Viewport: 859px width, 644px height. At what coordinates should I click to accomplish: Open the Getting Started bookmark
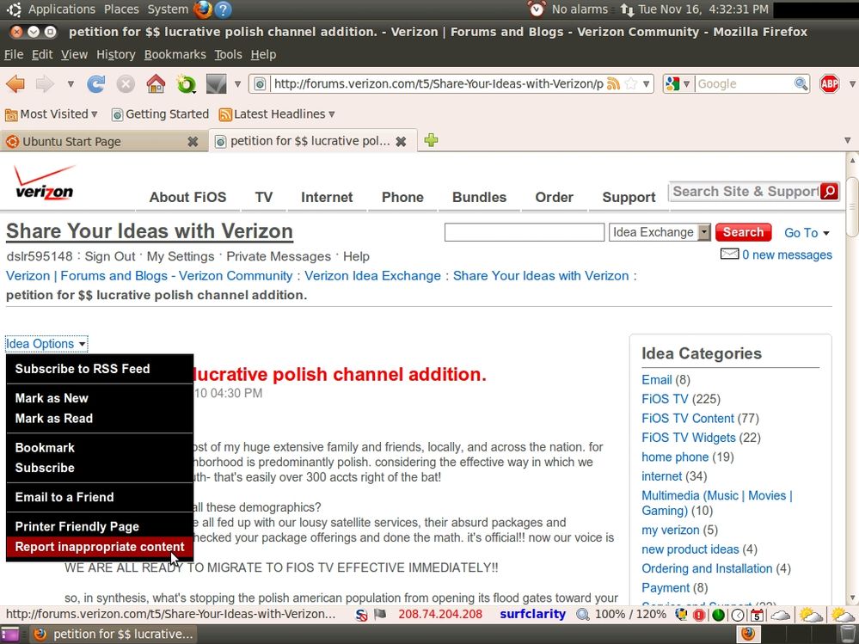pyautogui.click(x=160, y=113)
